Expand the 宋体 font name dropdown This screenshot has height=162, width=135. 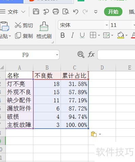(106, 25)
